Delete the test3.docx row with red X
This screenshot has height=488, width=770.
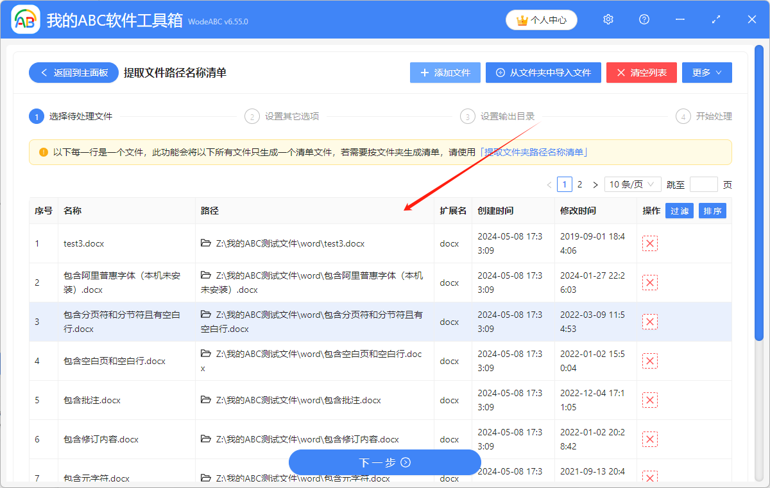[650, 243]
